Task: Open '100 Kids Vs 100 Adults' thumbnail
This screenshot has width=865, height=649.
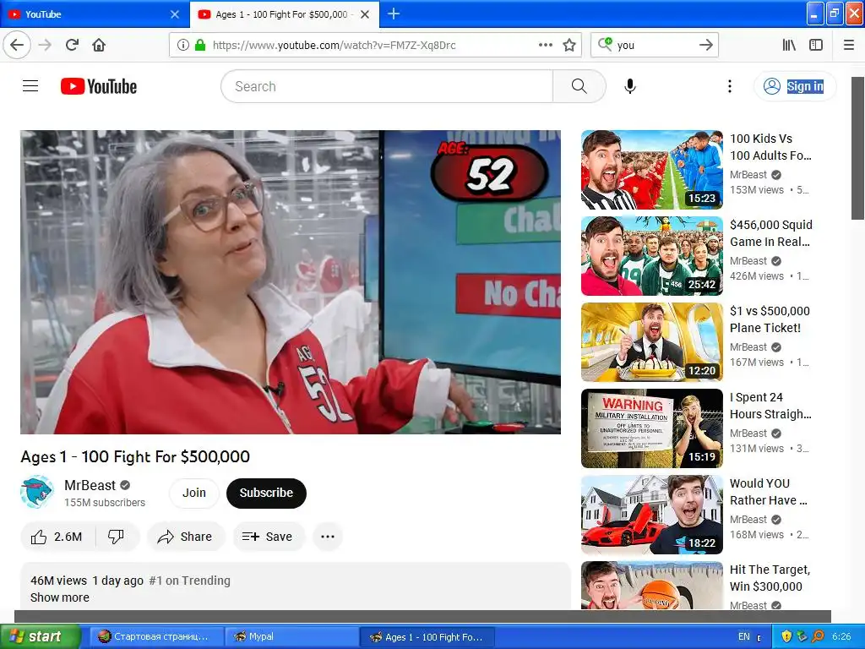Action: pos(651,169)
